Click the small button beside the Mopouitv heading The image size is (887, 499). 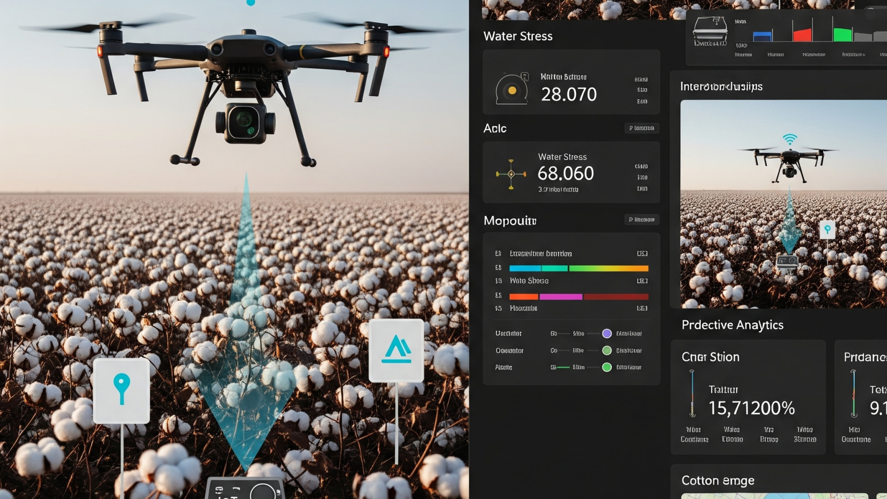pos(642,220)
